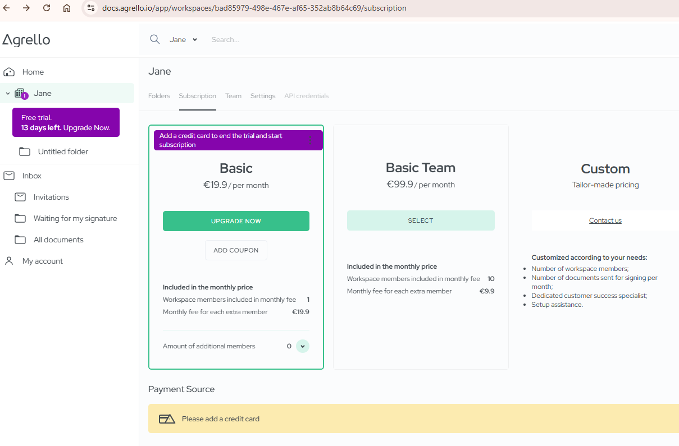Click the SELECT button for Basic Team

421,220
